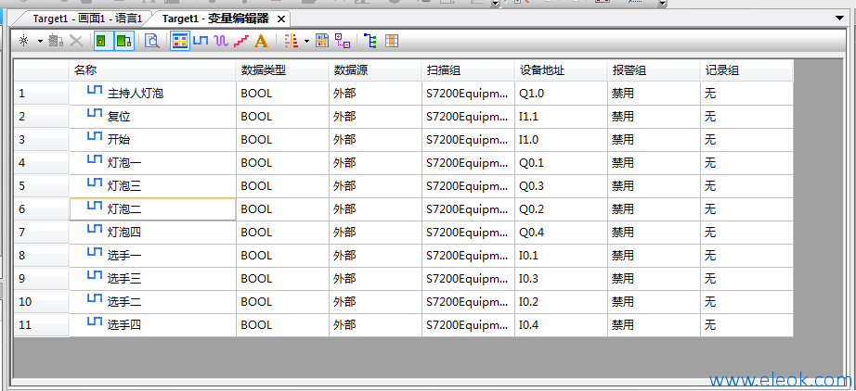The height and width of the screenshot is (391, 856).
Task: Click the new variable star icon
Action: (23, 41)
